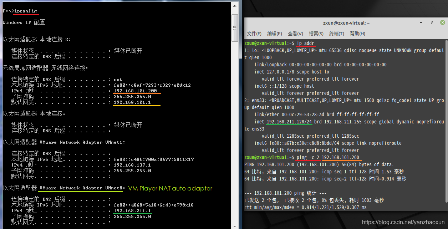
Task: Click "valid_lft 1285sec preferred_lft 1285sec" line
Action: pyautogui.click(x=310, y=136)
